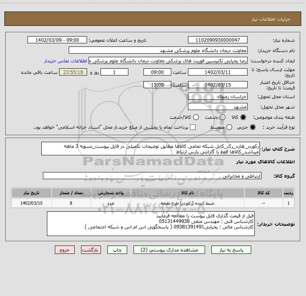The height and width of the screenshot is (296, 306).
Task: Click the quantity cell showing 8
Action: pyautogui.click(x=71, y=203)
